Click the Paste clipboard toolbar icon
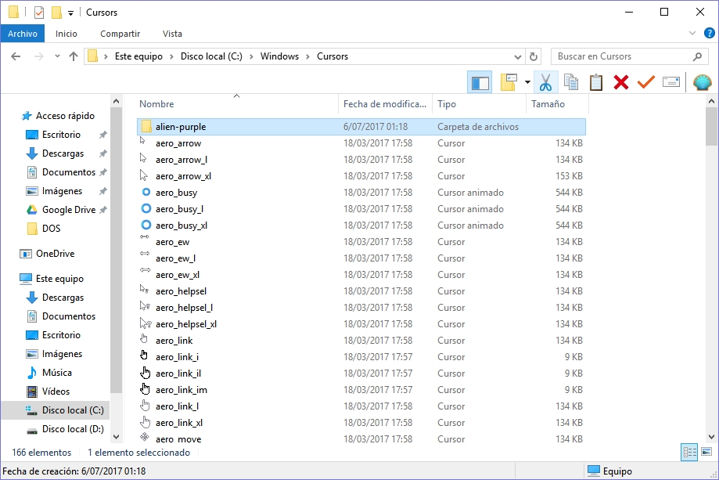719x480 pixels. (595, 82)
